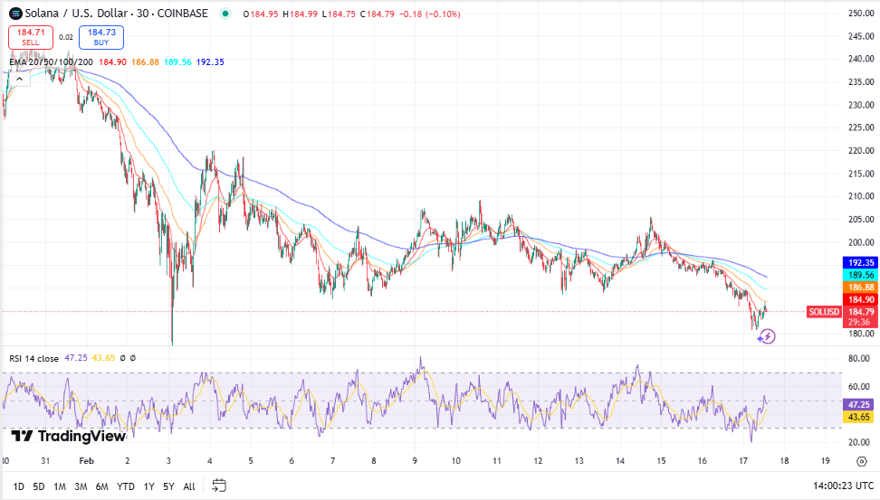Click the blue 192.35 price axis tag
The image size is (880, 500).
[x=860, y=262]
